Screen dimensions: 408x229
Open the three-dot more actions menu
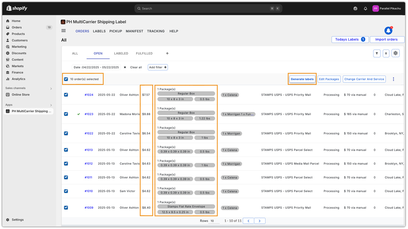394,79
